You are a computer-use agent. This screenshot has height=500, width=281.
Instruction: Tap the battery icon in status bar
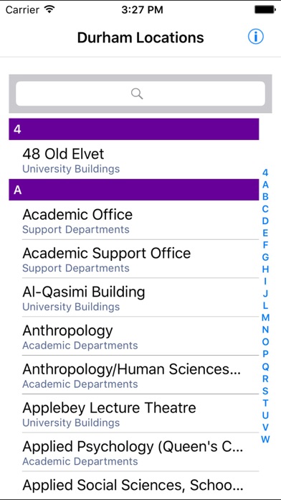[x=265, y=10]
